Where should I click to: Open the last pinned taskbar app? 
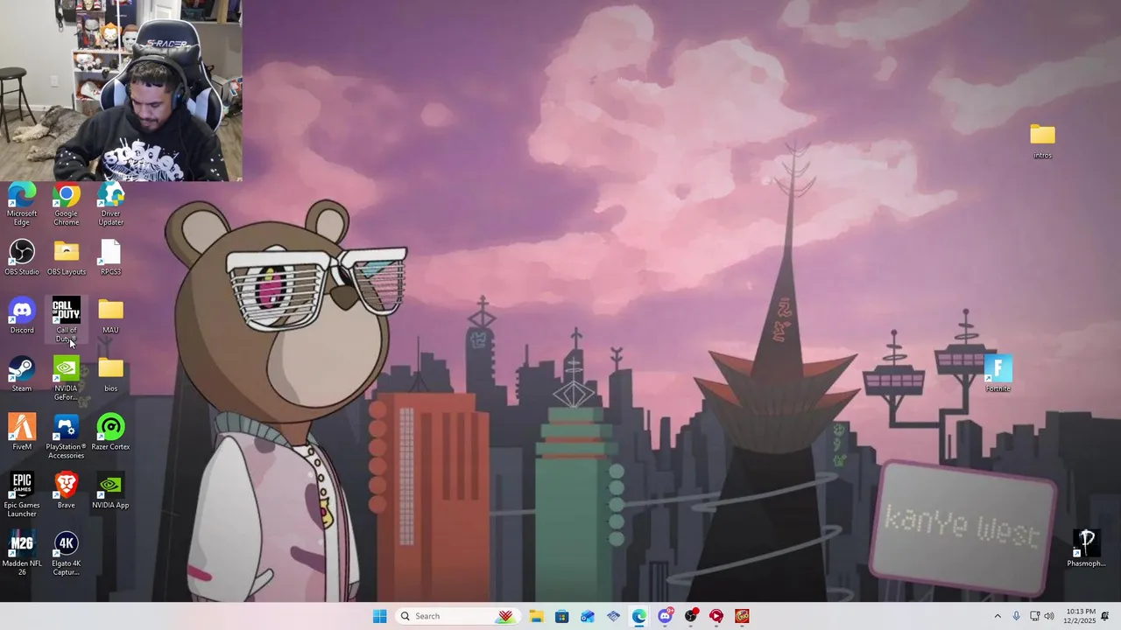tap(742, 616)
